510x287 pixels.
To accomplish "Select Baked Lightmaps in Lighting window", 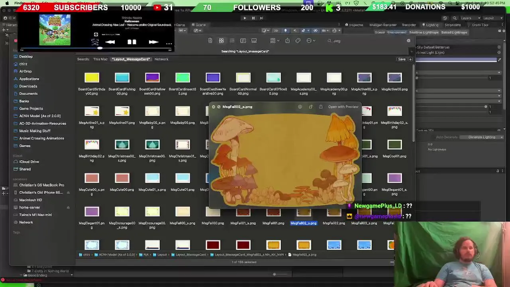I will [454, 32].
